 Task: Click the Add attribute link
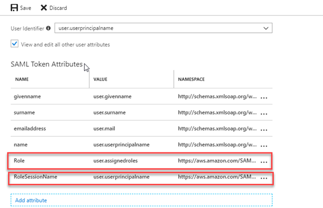pyautogui.click(x=31, y=200)
